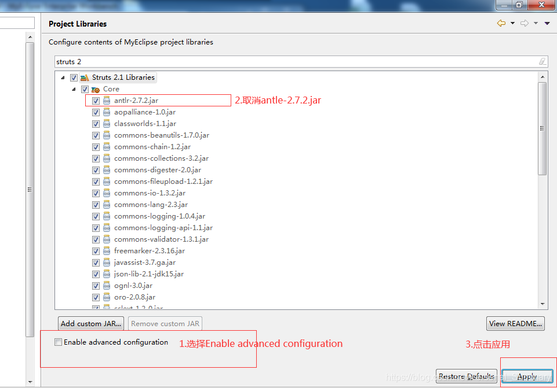Image resolution: width=557 pixels, height=388 pixels.
Task: Uncheck the Core group checkbox
Action: (x=85, y=89)
